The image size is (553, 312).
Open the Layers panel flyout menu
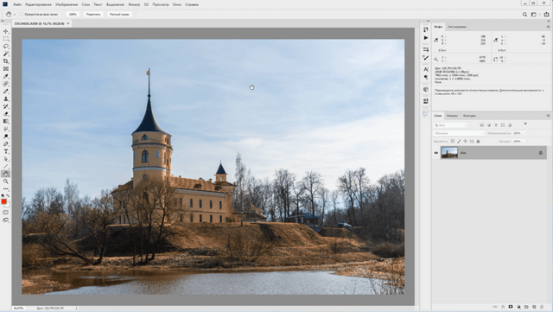point(548,116)
